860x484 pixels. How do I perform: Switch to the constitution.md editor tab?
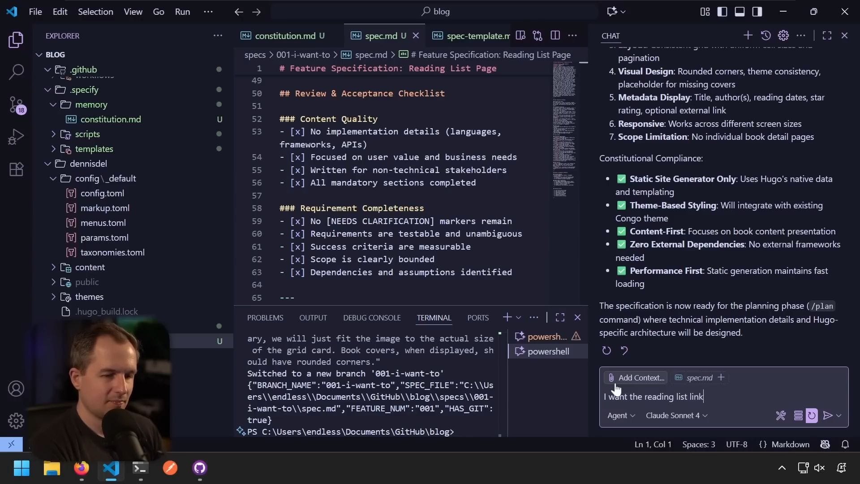point(285,36)
